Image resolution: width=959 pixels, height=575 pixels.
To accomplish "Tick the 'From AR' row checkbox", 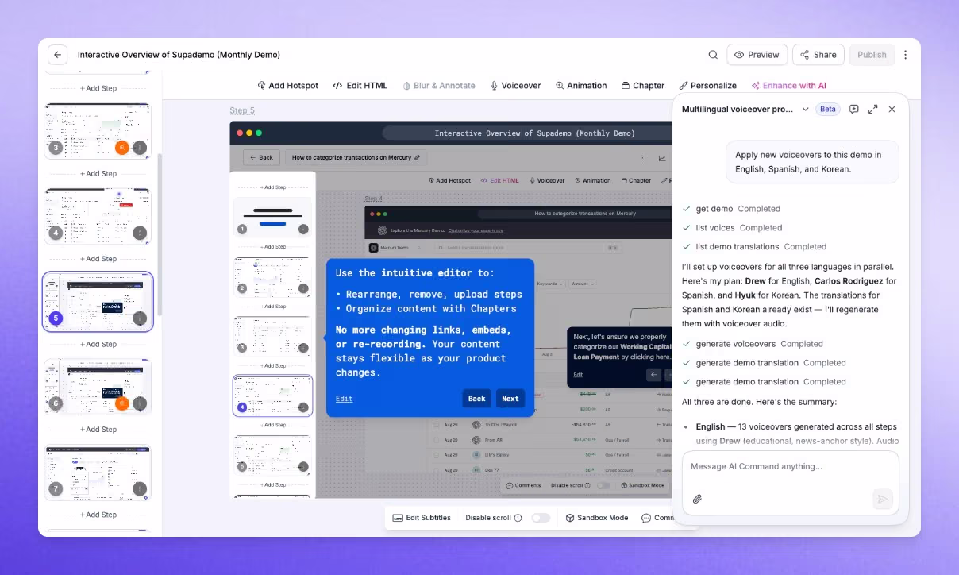I will pos(436,439).
